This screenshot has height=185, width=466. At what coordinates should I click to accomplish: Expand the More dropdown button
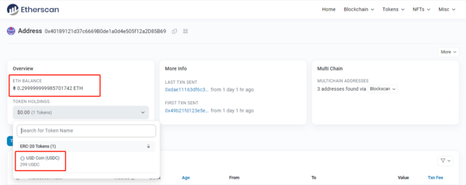[448, 52]
